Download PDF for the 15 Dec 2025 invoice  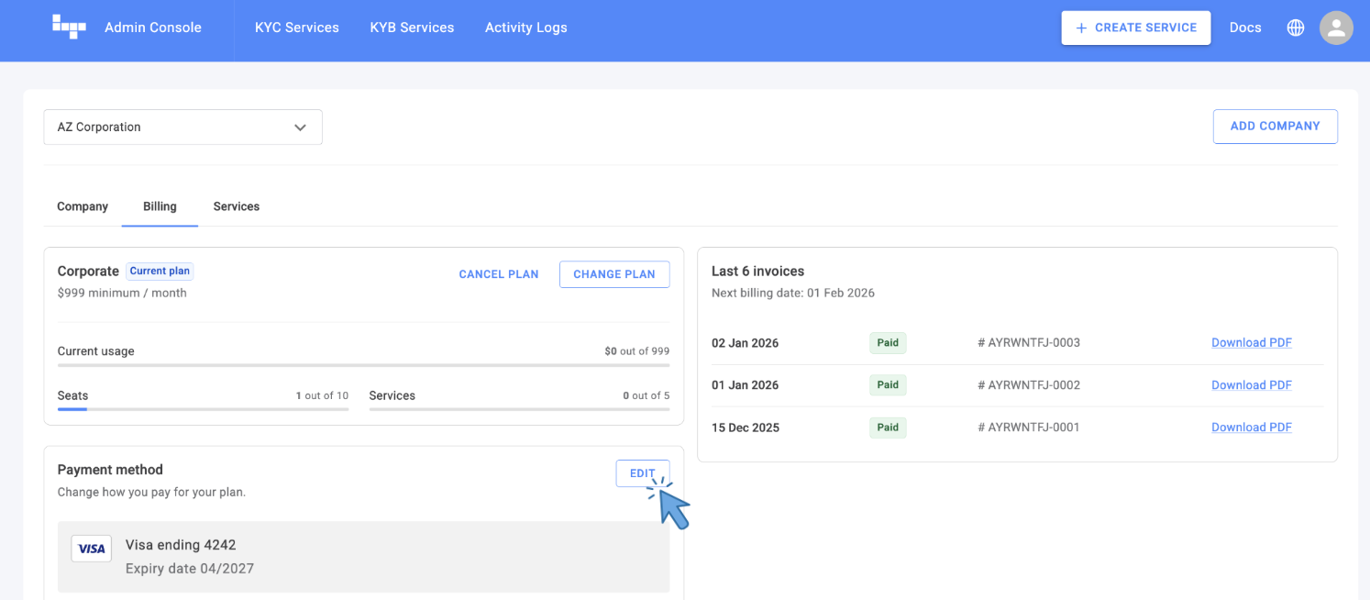pyautogui.click(x=1251, y=428)
